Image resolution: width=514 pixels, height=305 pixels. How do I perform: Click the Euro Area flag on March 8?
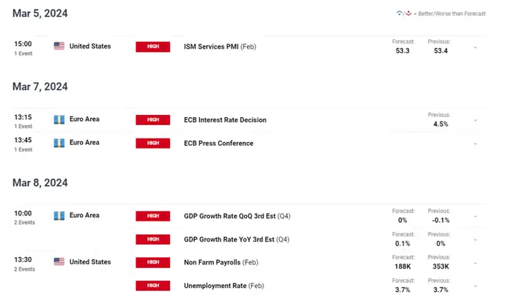[x=59, y=215]
